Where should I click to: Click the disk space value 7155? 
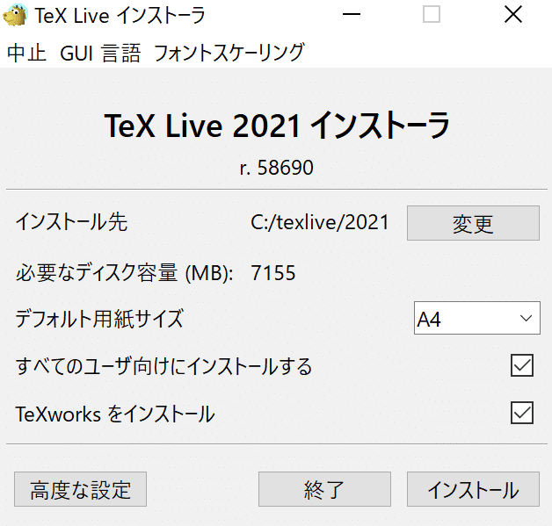click(273, 273)
